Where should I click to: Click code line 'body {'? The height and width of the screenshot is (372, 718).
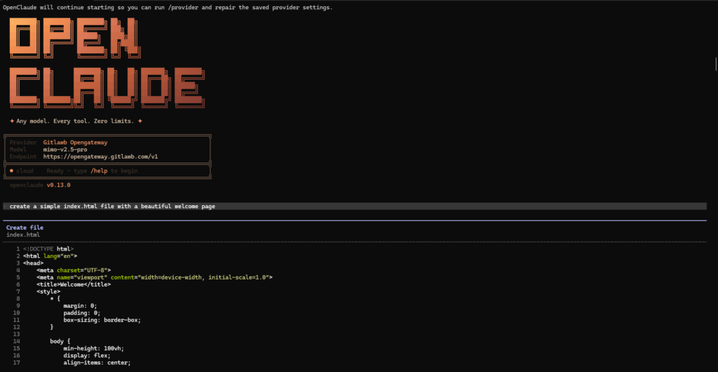click(x=60, y=341)
